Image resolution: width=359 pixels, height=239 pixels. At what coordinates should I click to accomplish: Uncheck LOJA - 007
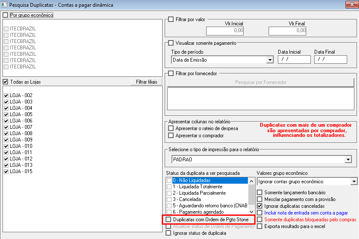click(x=6, y=127)
